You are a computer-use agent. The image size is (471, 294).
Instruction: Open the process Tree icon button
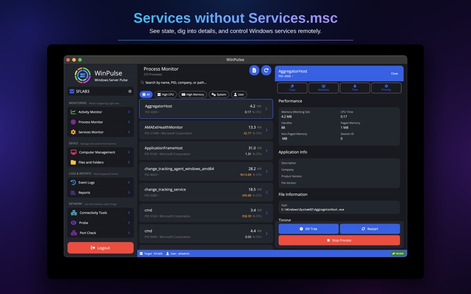point(355,88)
